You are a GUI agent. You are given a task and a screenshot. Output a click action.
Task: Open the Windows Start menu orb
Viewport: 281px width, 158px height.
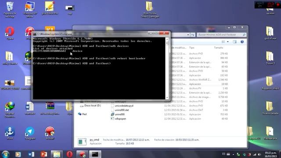click(x=5, y=154)
